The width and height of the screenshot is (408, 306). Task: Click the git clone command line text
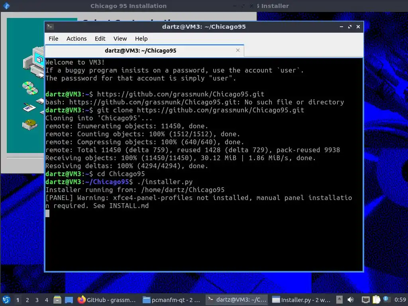coord(201,110)
